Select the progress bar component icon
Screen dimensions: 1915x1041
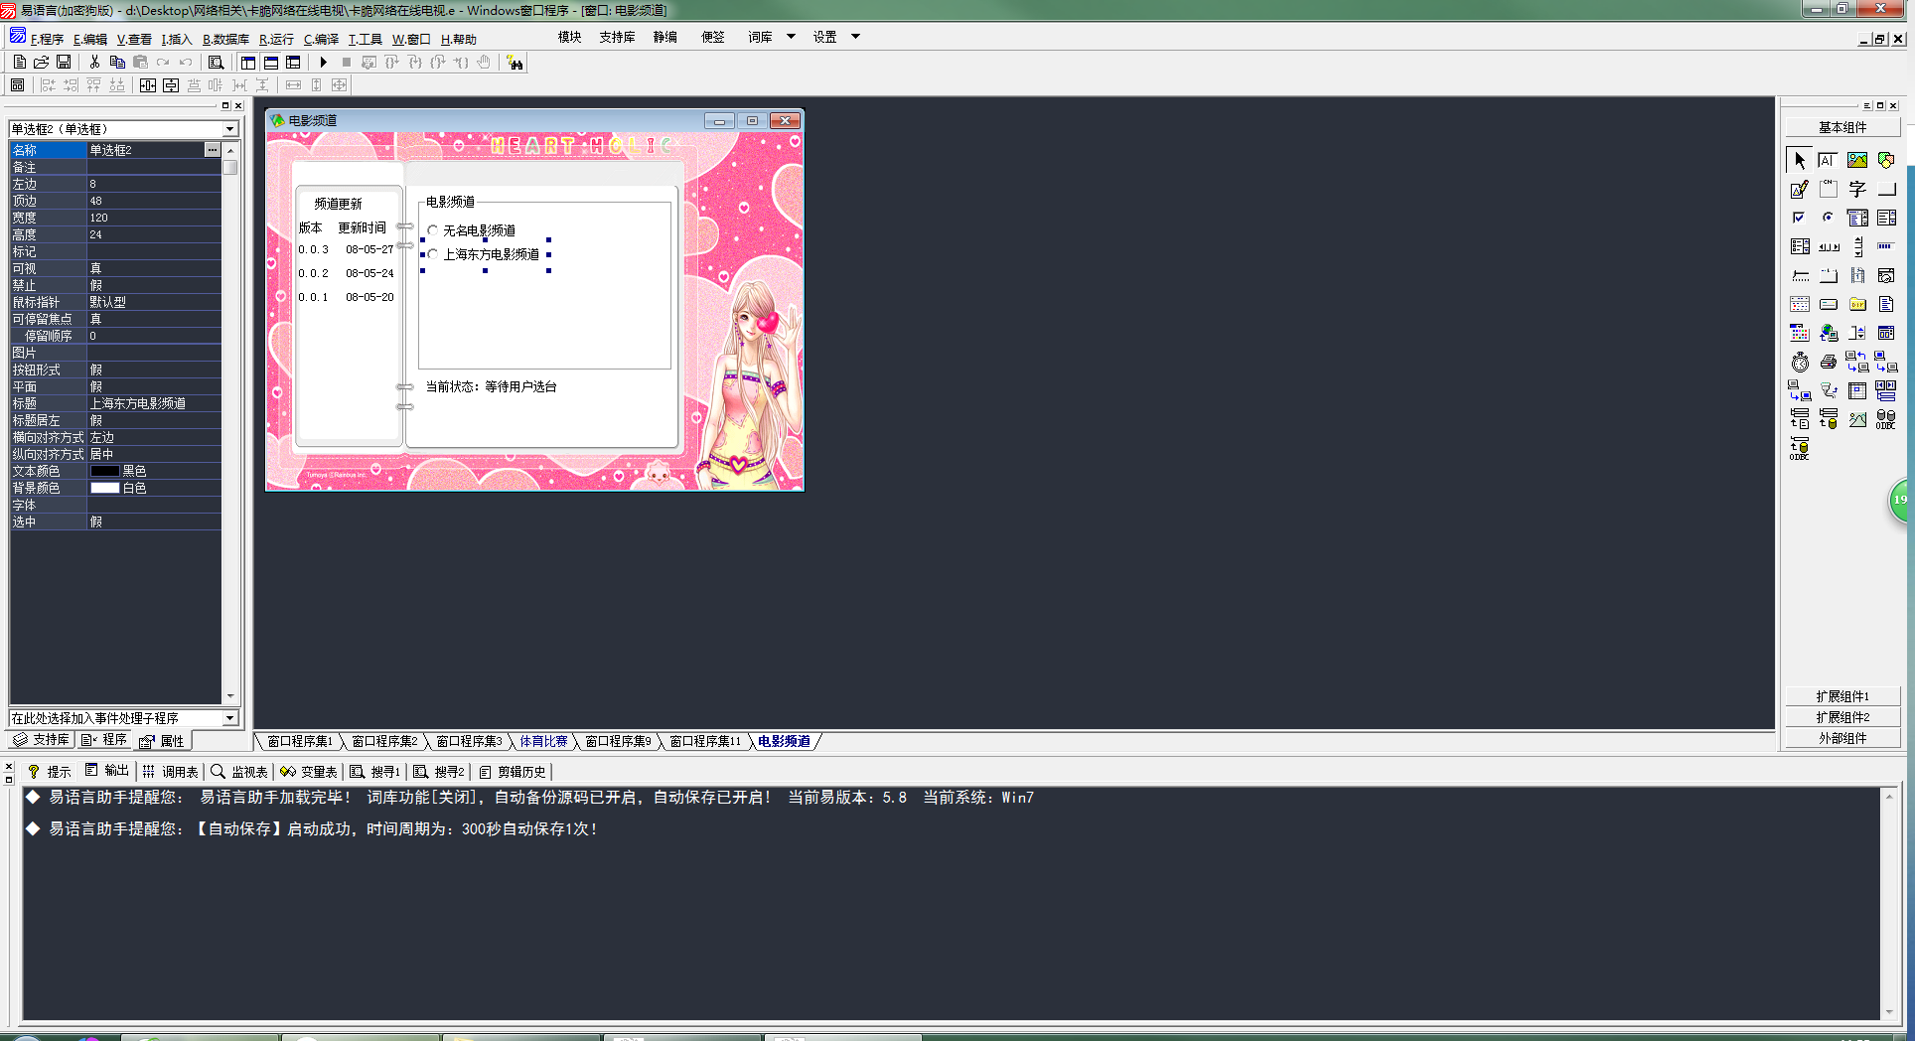coord(1886,246)
